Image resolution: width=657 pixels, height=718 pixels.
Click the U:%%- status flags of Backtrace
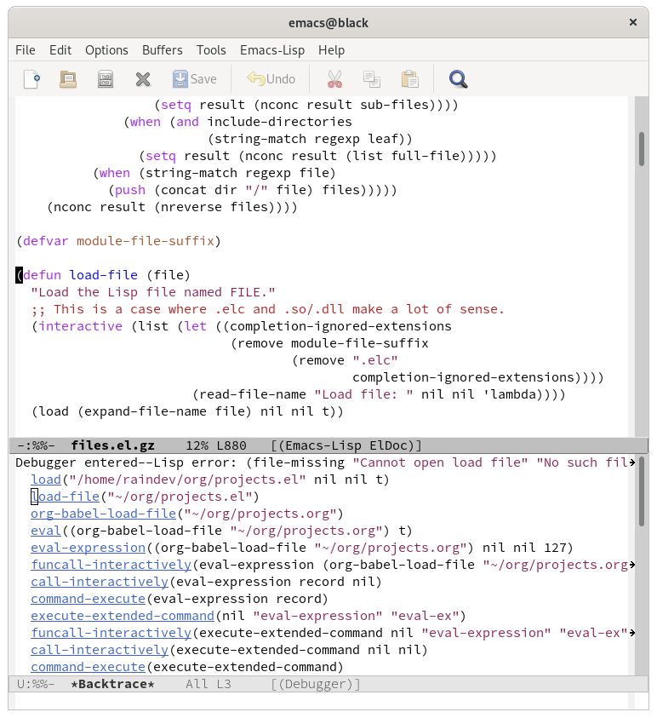(x=36, y=684)
